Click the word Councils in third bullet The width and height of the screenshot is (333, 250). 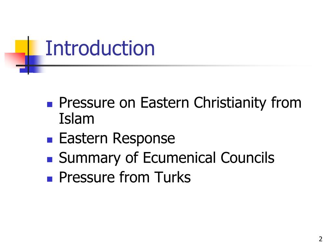click(247, 158)
